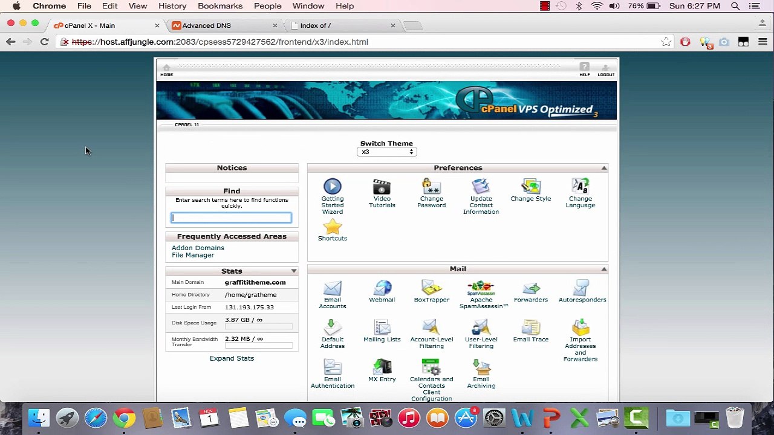The height and width of the screenshot is (435, 774).
Task: Click the Find search field
Action: point(231,217)
